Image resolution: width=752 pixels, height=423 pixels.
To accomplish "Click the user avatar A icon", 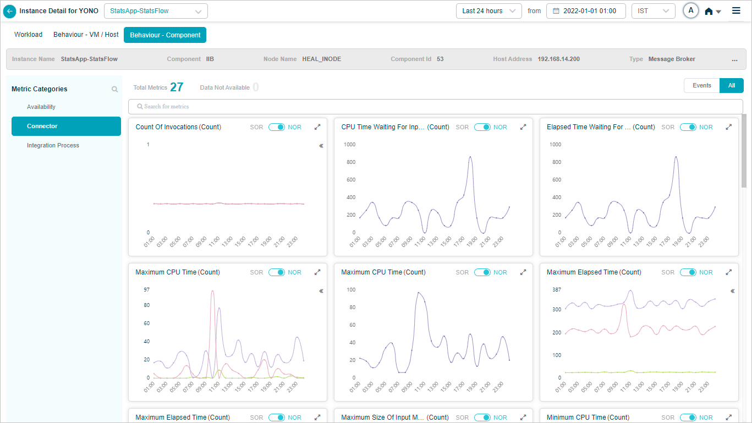I will click(691, 10).
